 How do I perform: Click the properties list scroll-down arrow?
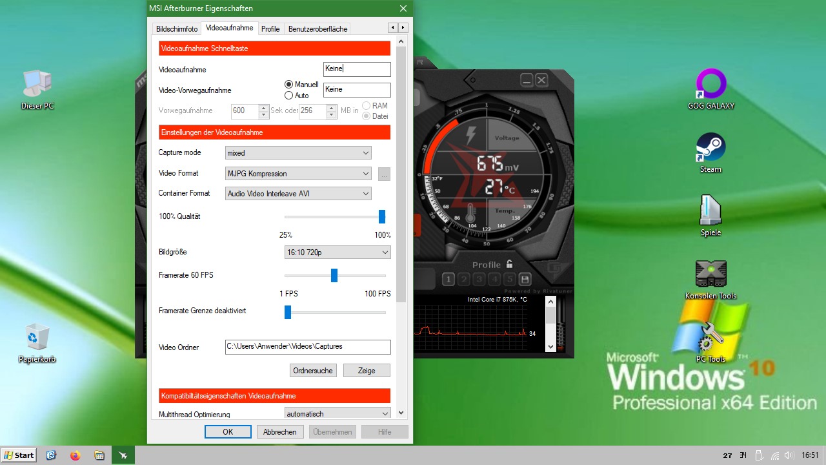point(401,413)
